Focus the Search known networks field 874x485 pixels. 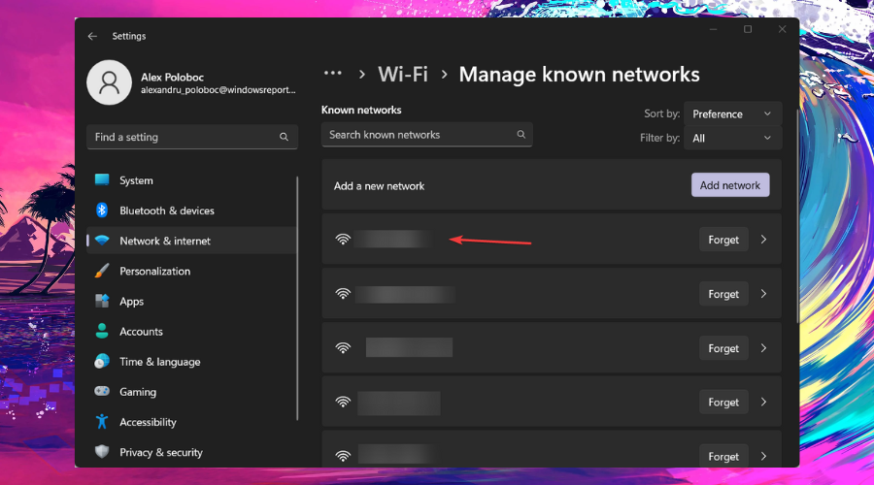pos(427,135)
